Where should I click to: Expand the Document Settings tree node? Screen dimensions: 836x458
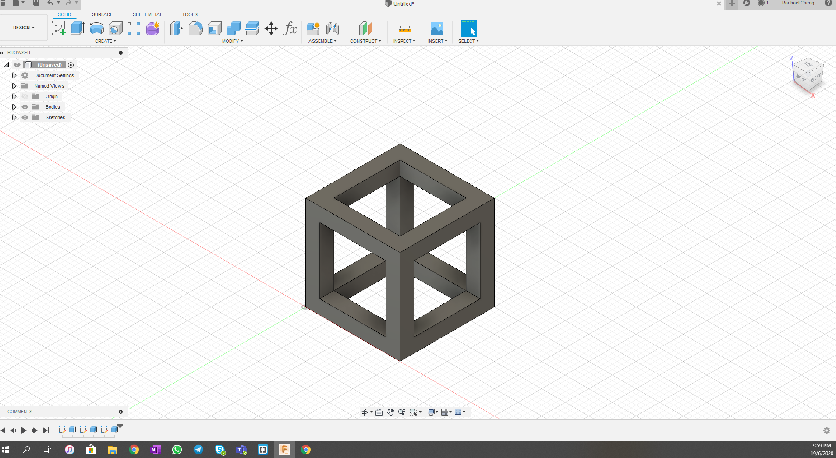14,75
